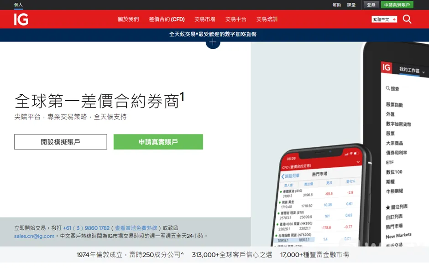The height and width of the screenshot is (268, 429).
Task: Click the 登錄 button
Action: coord(371,5)
